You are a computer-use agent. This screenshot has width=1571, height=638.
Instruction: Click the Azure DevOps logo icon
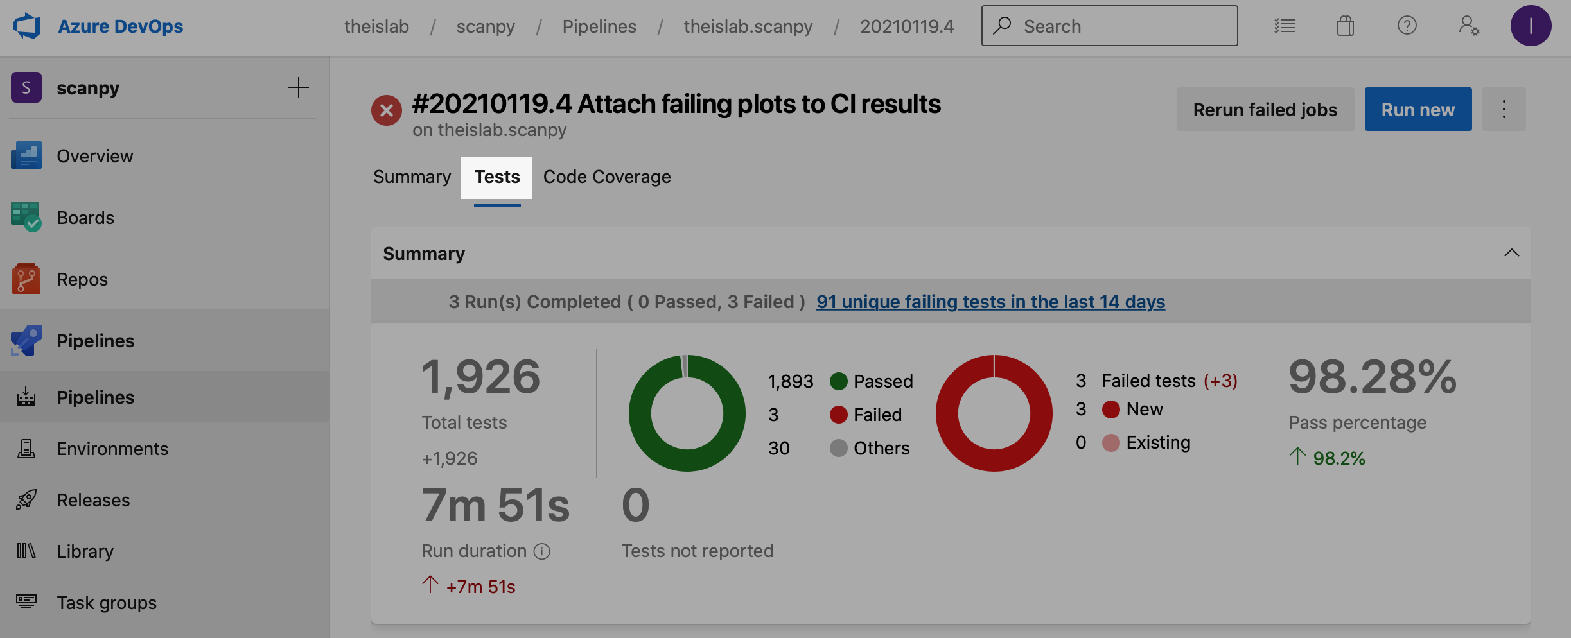pyautogui.click(x=27, y=26)
